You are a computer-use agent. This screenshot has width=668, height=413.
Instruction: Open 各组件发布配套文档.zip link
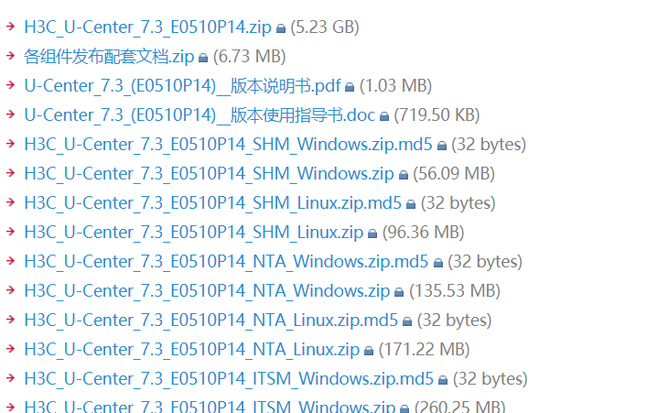point(109,57)
